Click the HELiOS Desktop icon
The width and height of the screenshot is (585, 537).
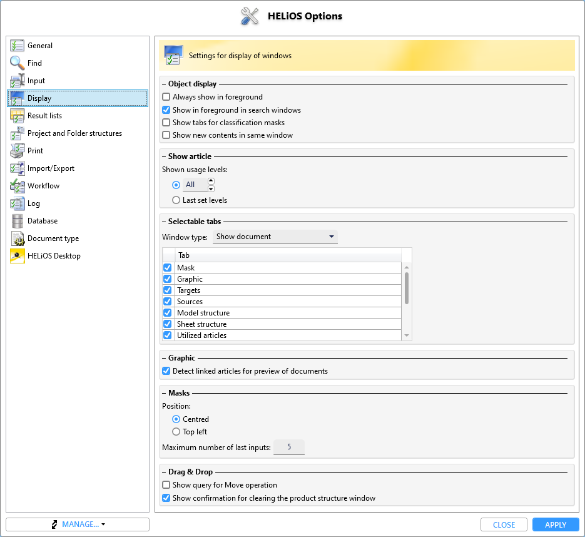click(x=17, y=256)
